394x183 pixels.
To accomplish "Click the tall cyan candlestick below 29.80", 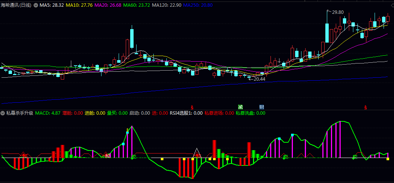I will (327, 33).
